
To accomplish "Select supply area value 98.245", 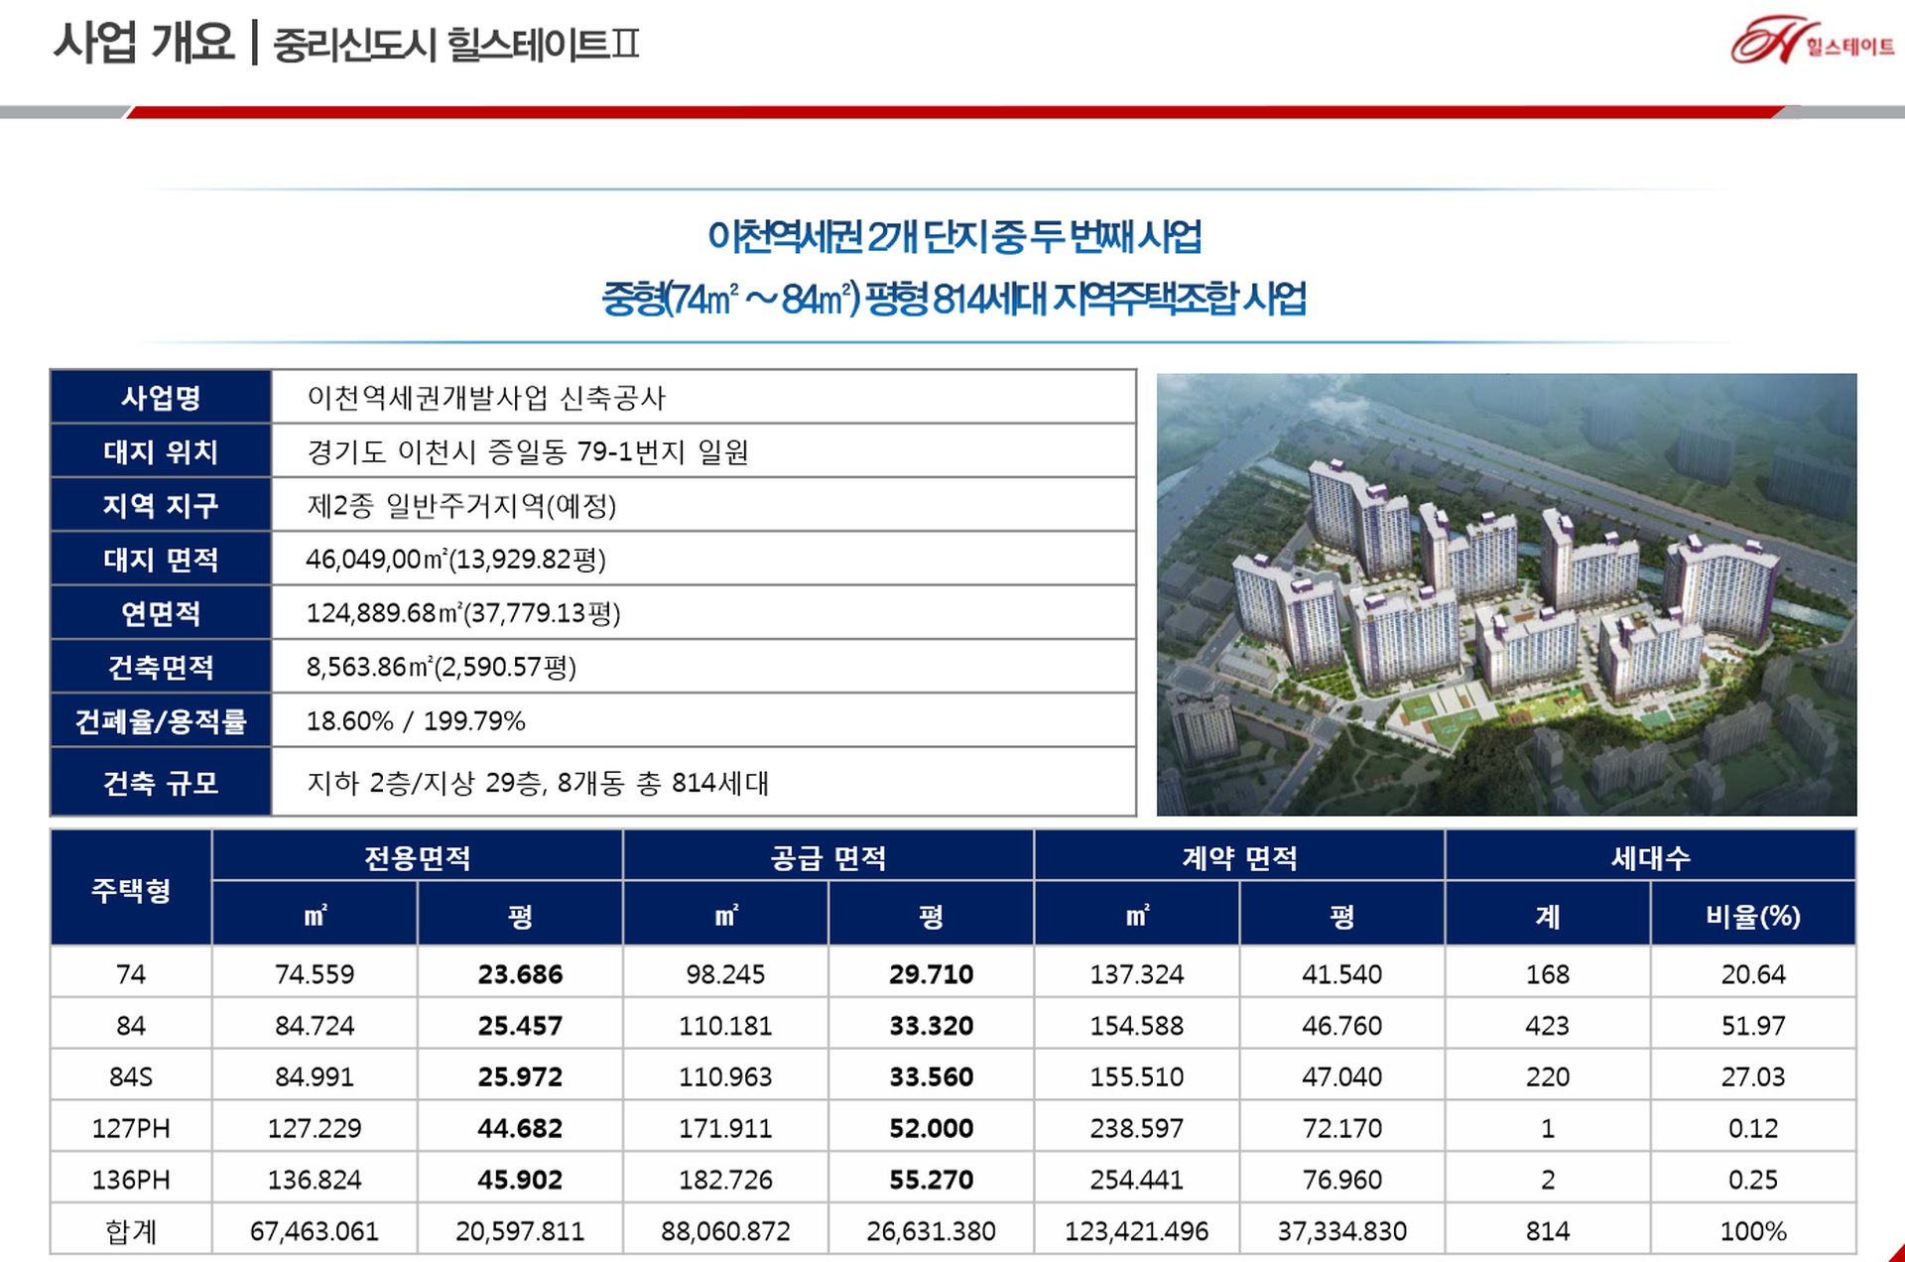I will [725, 974].
